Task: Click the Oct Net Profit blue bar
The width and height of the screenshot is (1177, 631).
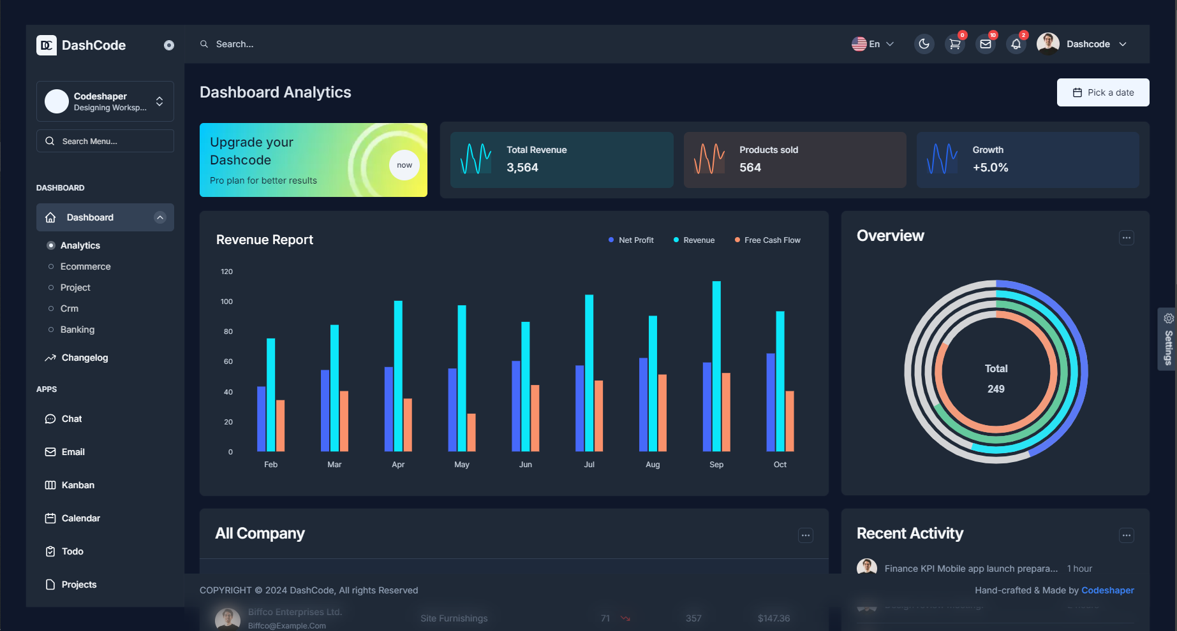Action: [771, 402]
